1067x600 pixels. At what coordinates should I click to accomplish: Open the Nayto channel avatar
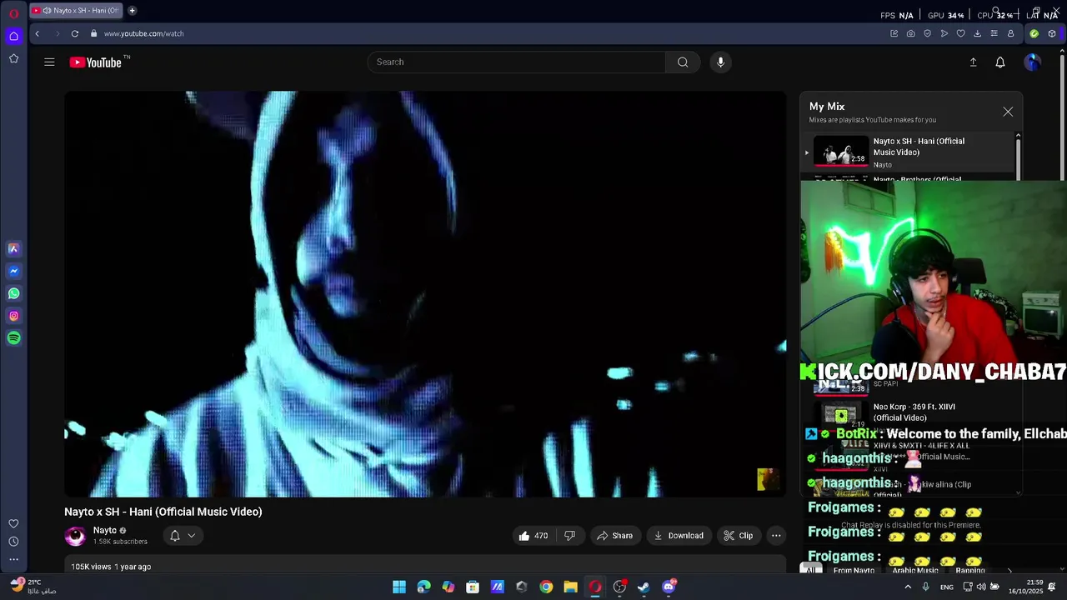coord(75,536)
